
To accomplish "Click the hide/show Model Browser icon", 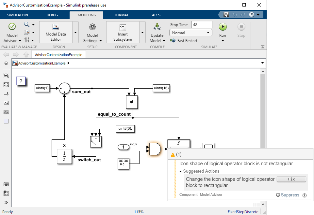I will tap(6, 63).
